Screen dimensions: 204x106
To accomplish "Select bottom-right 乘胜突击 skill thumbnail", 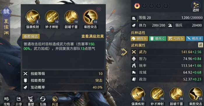I will (196, 94).
